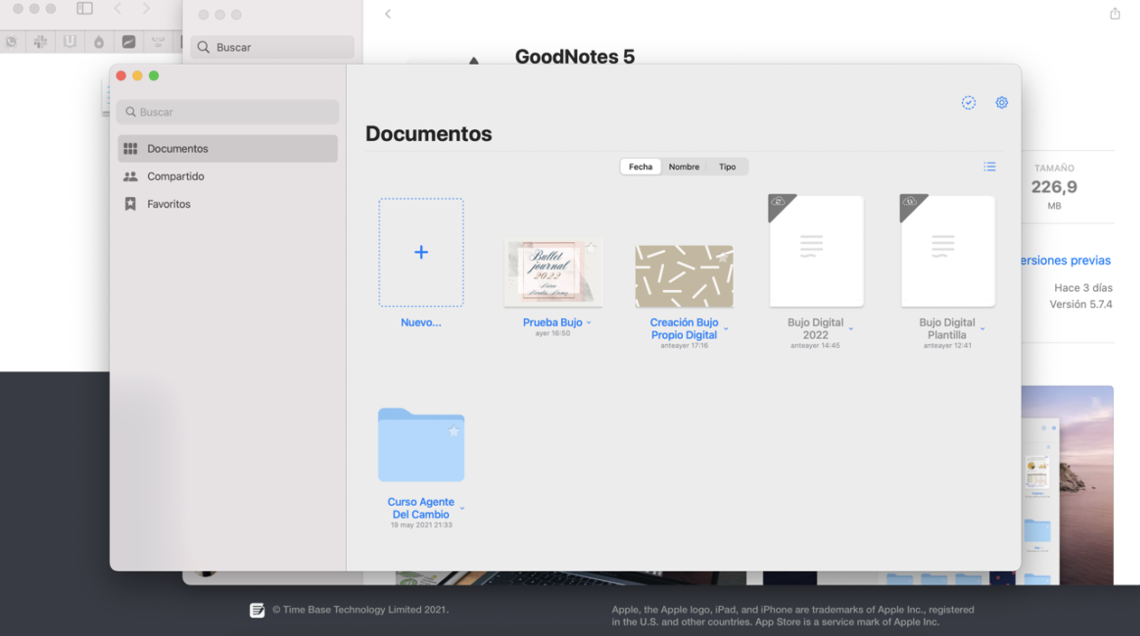Open the Prueba Bujo notebook thumbnail
The width and height of the screenshot is (1140, 636).
pos(553,273)
